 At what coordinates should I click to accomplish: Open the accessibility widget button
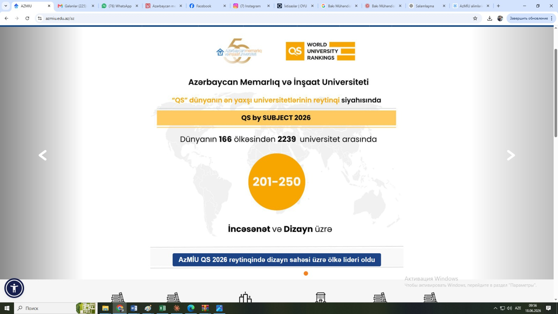click(14, 288)
